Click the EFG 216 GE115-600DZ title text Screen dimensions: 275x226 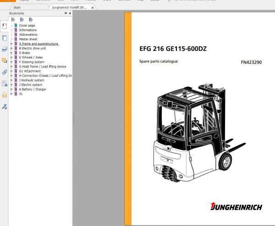point(173,49)
